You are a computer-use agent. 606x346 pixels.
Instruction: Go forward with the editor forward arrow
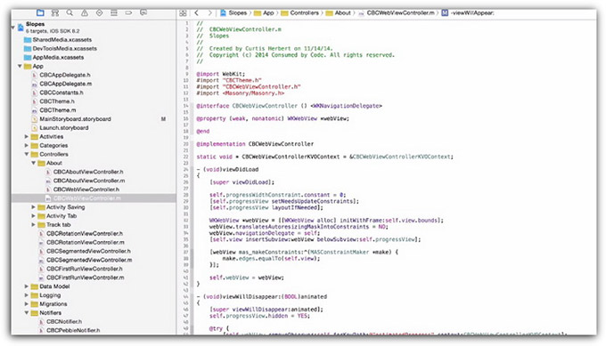coord(209,12)
